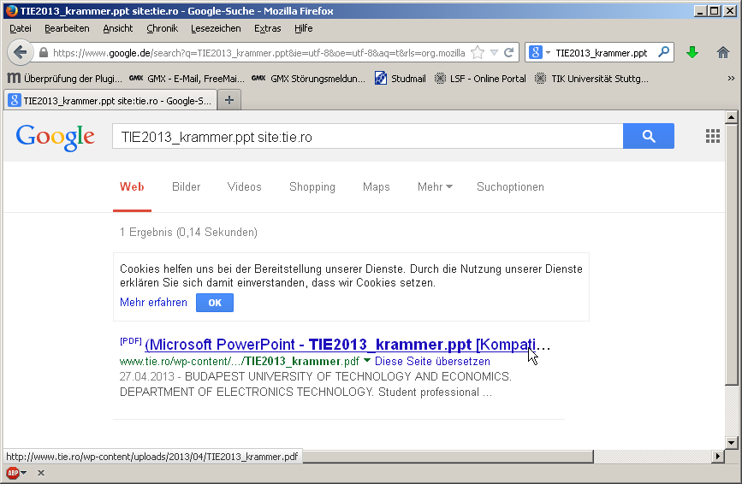Switch to Videos results
This screenshot has width=742, height=484.
(244, 186)
